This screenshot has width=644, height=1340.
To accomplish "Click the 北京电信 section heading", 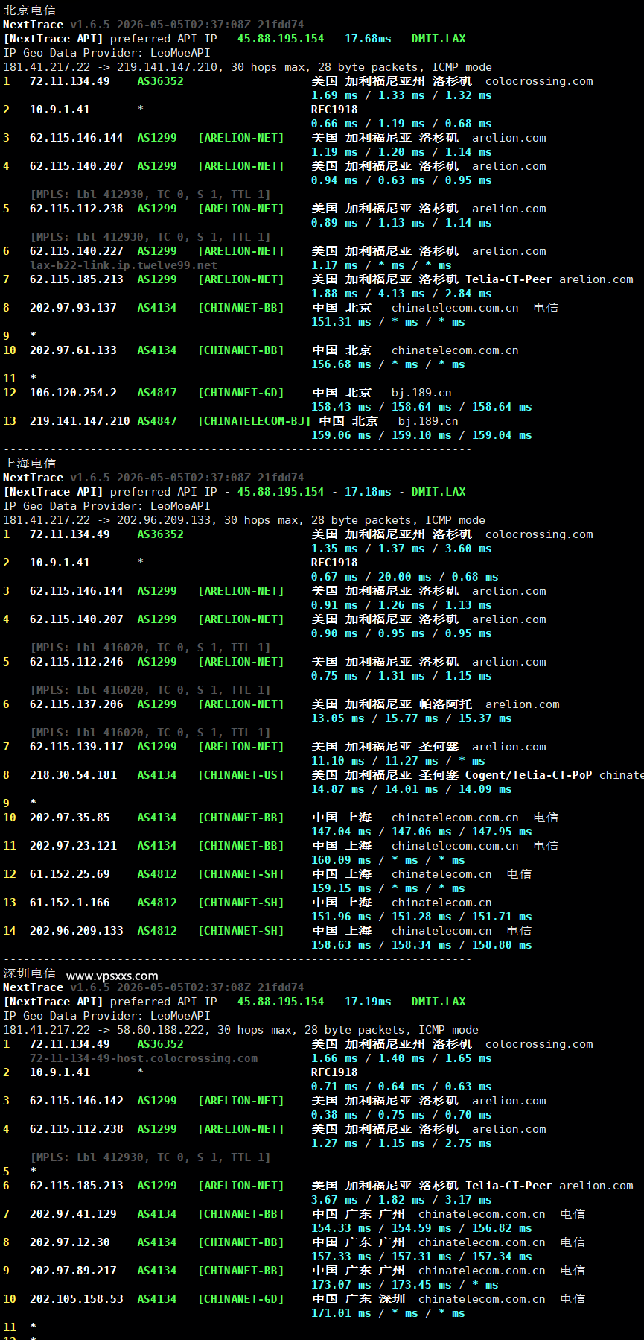I will 30,10.
